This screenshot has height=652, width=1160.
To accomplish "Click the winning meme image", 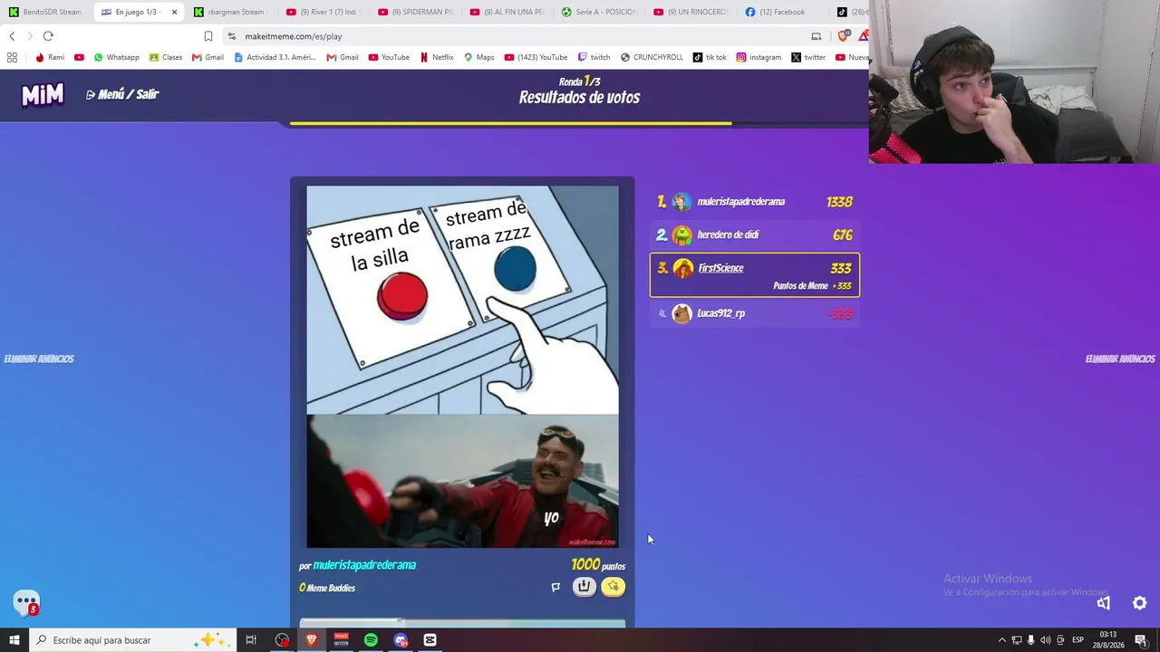I will coord(462,367).
